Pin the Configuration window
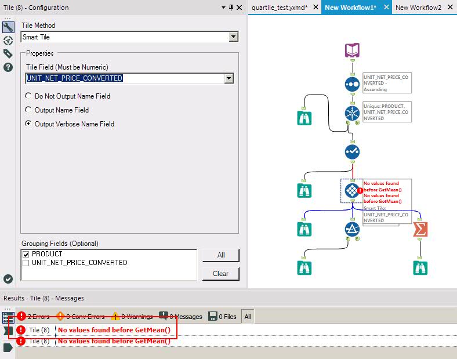The image size is (457, 359). [231, 8]
